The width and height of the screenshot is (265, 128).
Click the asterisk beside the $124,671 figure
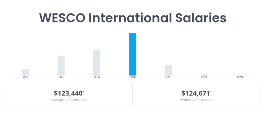coord(211,92)
